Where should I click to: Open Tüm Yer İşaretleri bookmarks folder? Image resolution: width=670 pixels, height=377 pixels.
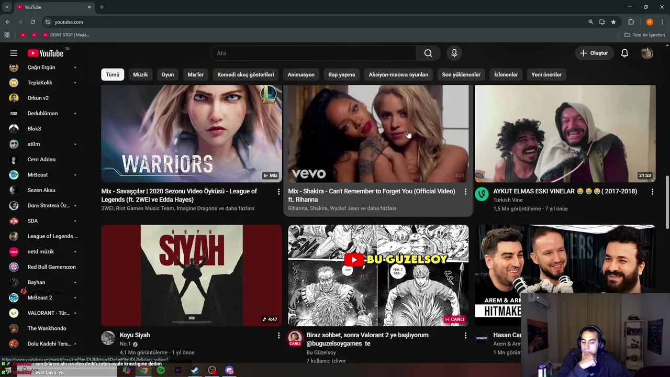645,35
